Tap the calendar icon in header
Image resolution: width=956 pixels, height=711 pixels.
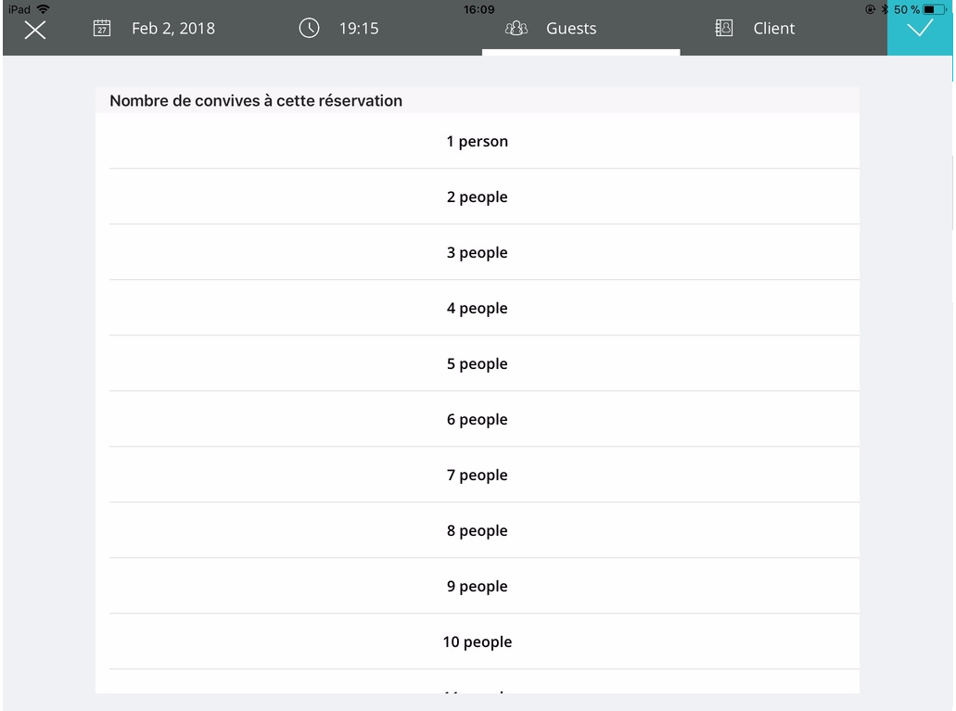[x=102, y=29]
